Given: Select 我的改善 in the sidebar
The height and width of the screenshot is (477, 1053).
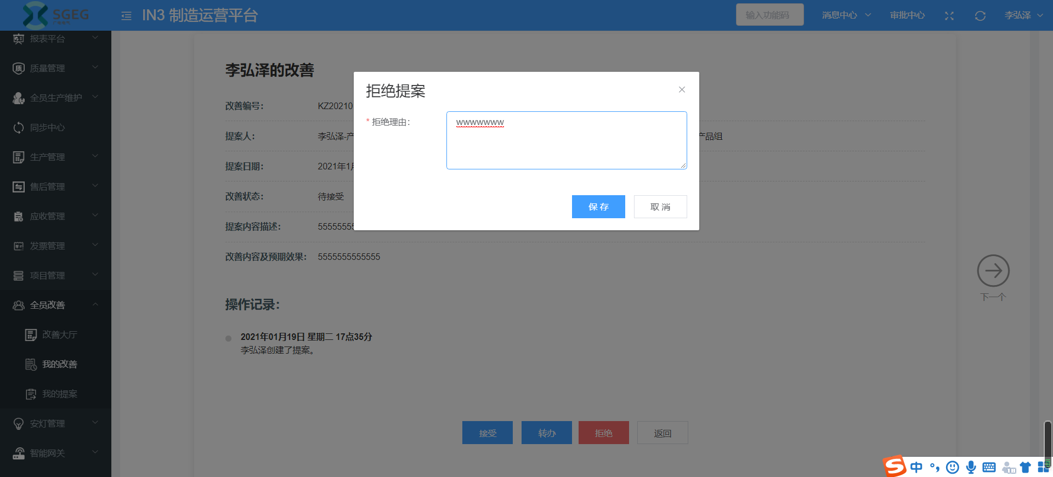Looking at the screenshot, I should [x=59, y=364].
